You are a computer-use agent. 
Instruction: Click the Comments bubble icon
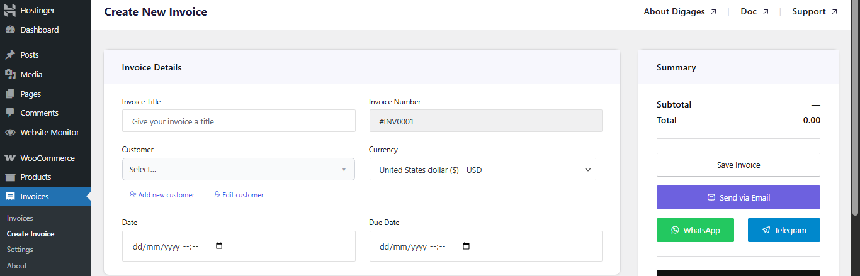[10, 113]
